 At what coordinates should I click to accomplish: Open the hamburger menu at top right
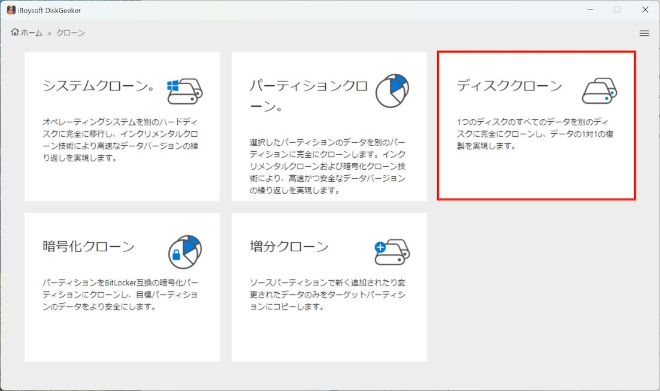644,33
